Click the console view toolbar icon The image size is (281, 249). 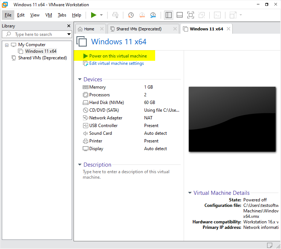217,15
